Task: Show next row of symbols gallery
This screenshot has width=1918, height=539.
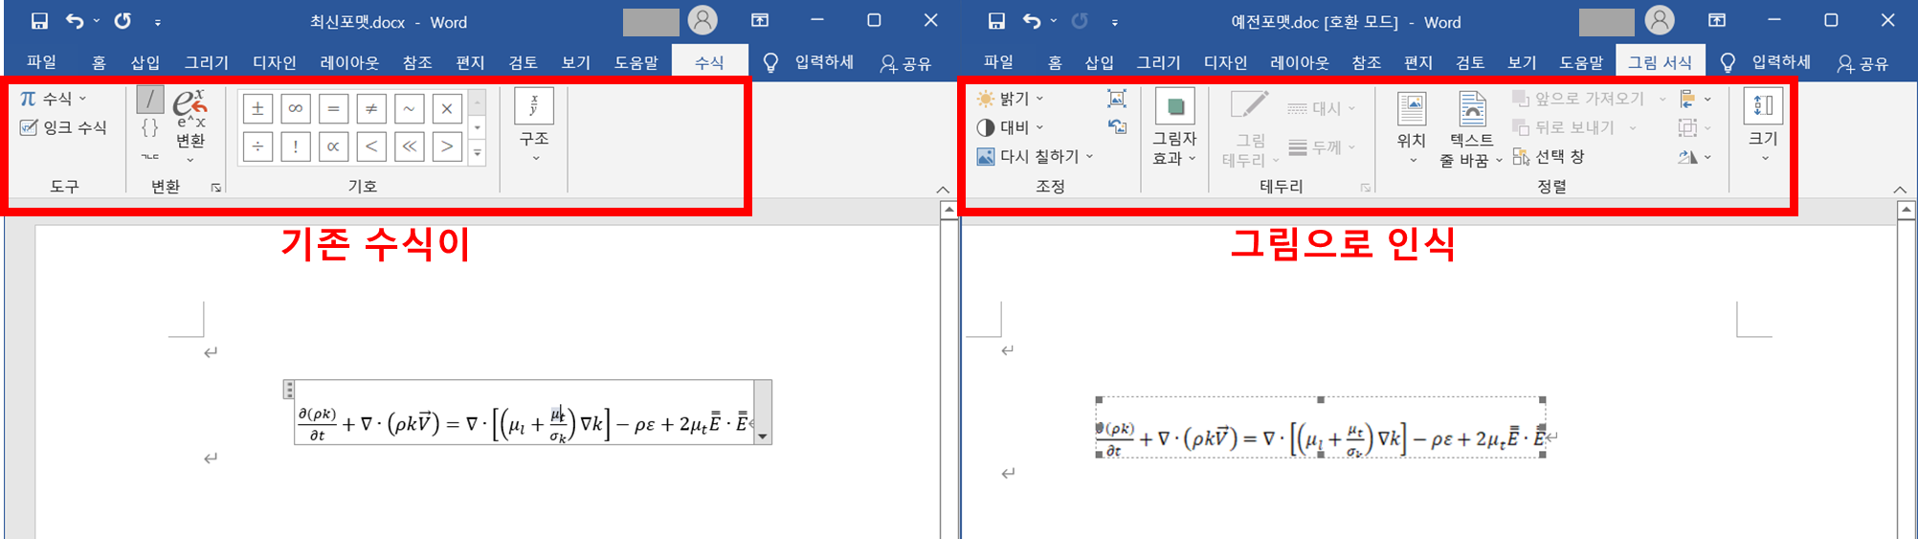Action: click(x=478, y=127)
